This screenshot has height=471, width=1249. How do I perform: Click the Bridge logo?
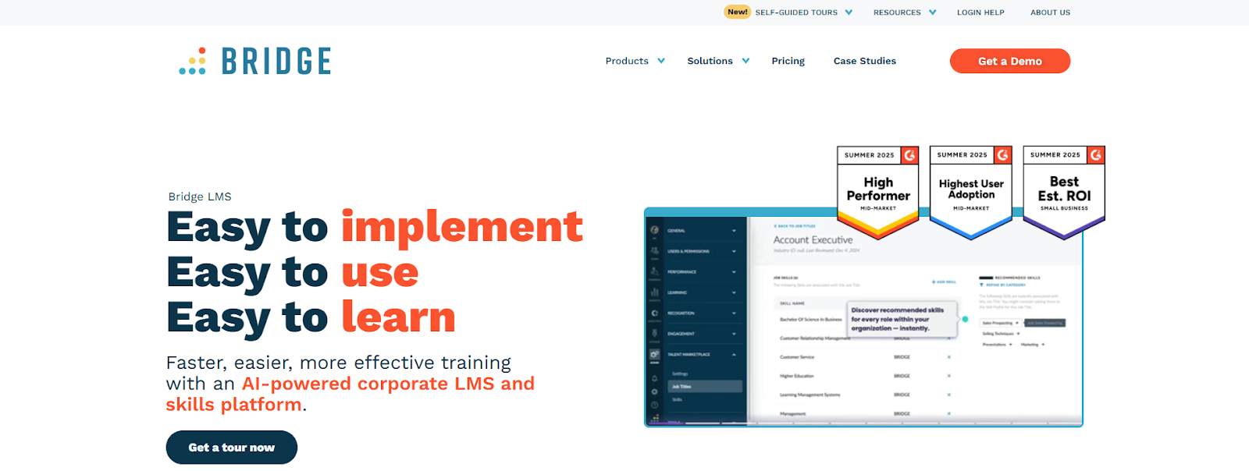click(255, 61)
